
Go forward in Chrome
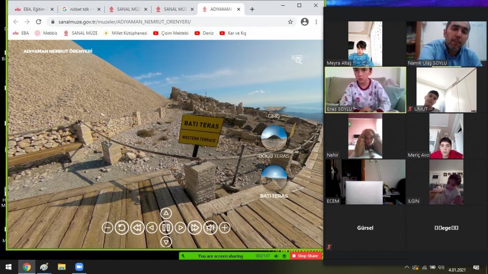pyautogui.click(x=27, y=22)
